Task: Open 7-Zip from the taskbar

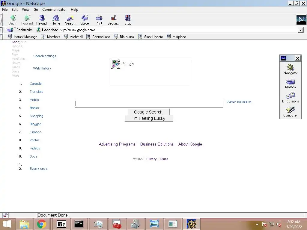Action: (61, 224)
